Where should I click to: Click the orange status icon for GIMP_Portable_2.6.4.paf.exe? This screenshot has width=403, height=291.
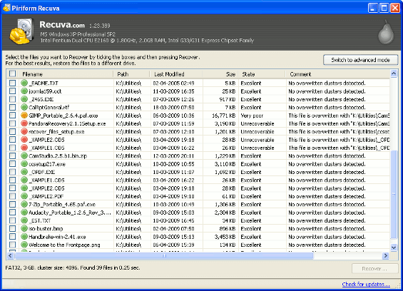pyautogui.click(x=24, y=116)
